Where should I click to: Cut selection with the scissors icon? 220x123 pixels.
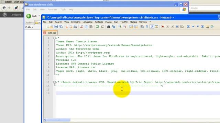pos(81,27)
